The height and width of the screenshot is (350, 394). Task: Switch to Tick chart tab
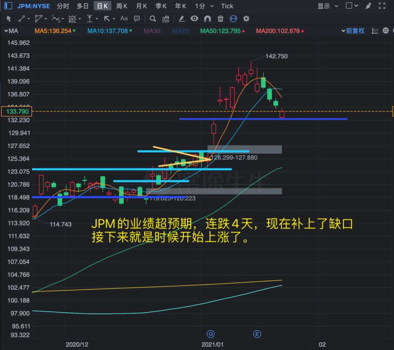(227, 6)
